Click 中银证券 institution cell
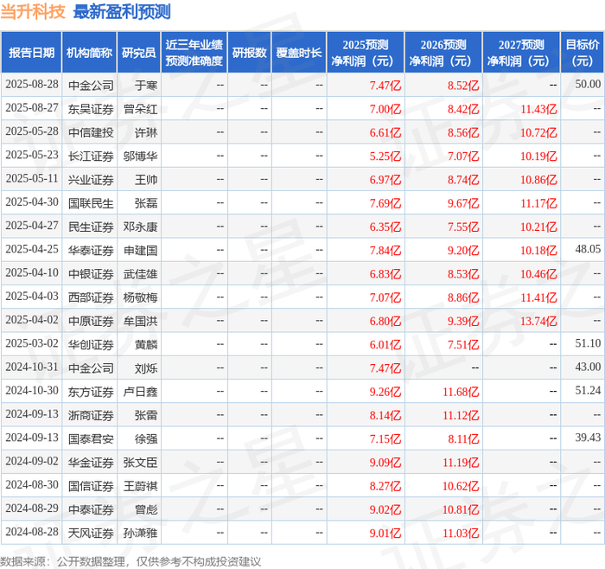 click(x=91, y=274)
